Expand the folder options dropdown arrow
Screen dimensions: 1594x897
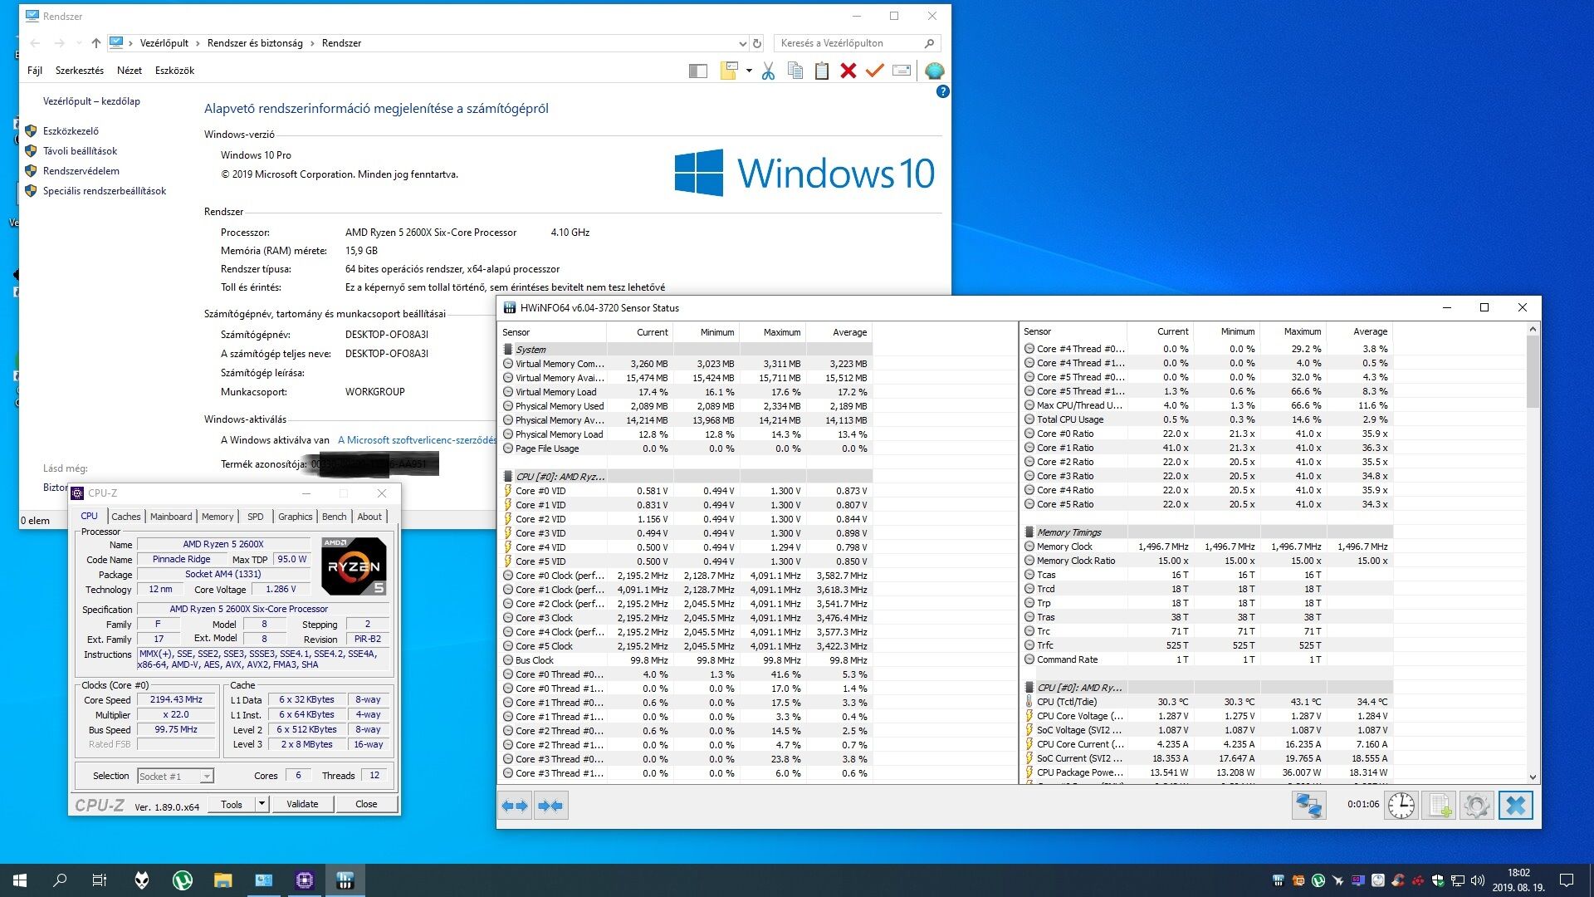749,71
